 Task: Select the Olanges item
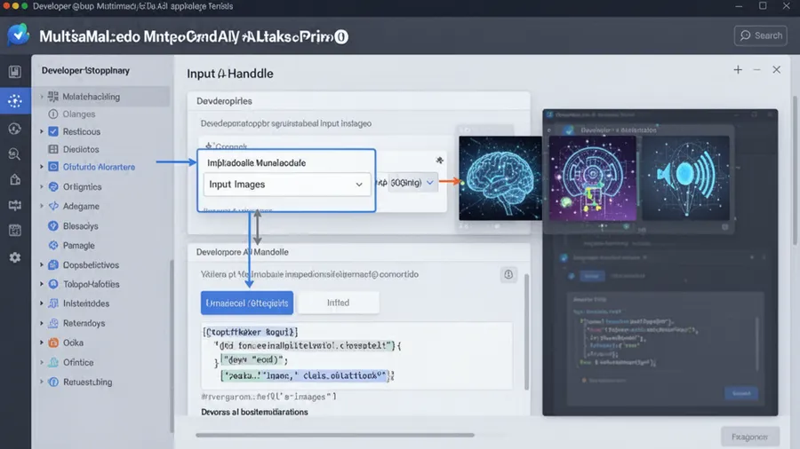[x=78, y=114]
